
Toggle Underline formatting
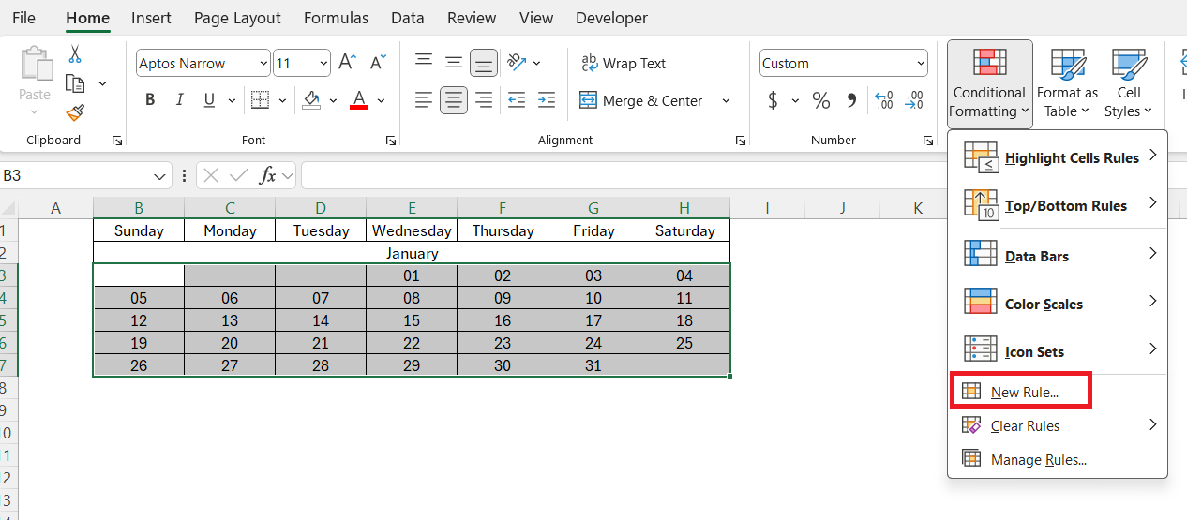point(208,100)
